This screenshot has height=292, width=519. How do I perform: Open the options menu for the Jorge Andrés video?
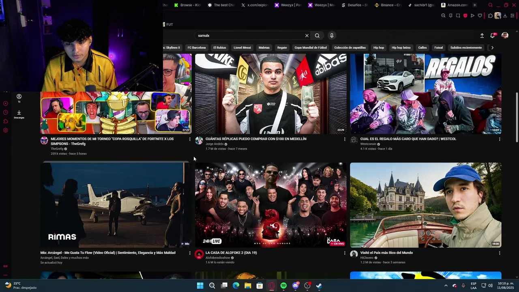pos(345,139)
